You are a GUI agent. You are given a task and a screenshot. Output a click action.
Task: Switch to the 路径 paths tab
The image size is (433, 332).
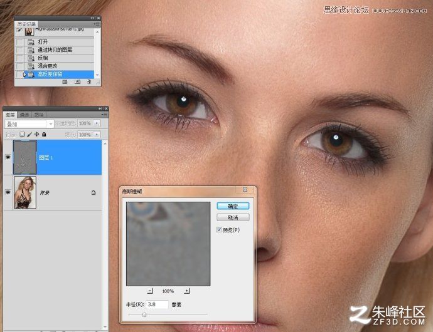[x=39, y=115]
